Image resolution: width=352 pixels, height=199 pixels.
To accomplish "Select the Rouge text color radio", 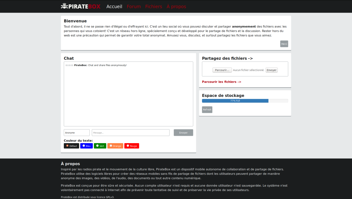I will [128, 146].
